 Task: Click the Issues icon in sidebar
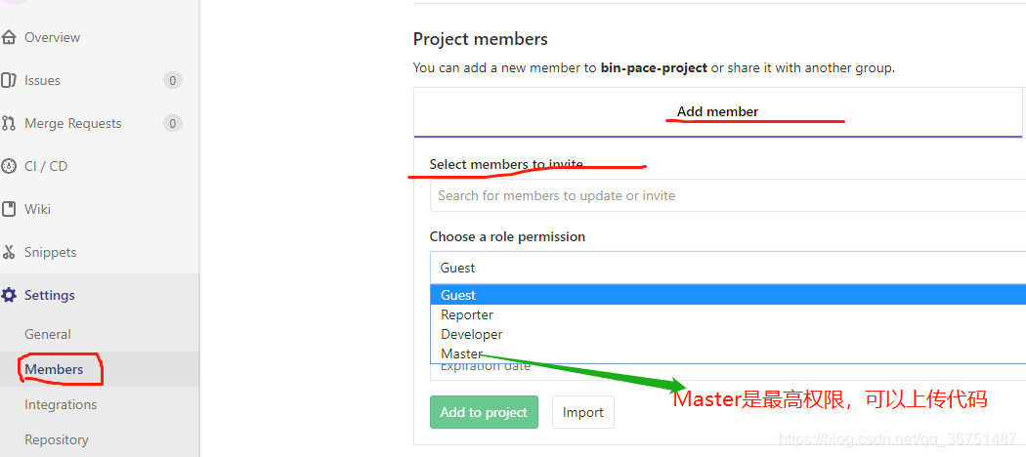(9, 80)
